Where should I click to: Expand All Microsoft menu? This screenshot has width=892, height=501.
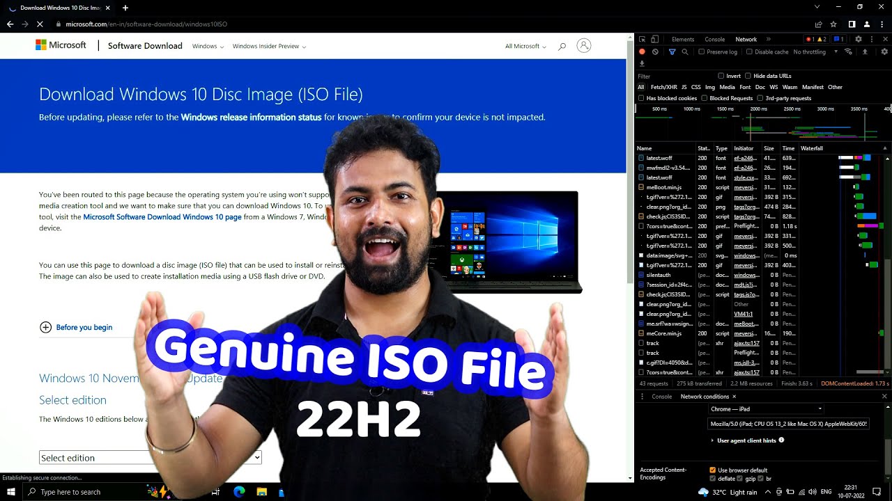tap(525, 47)
